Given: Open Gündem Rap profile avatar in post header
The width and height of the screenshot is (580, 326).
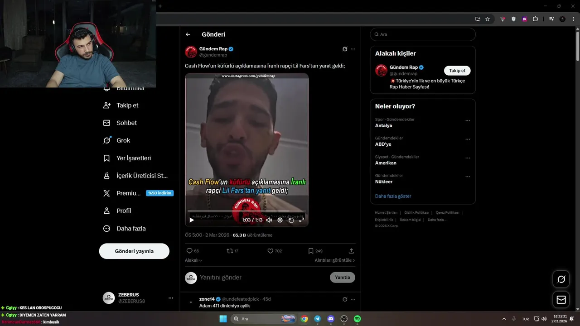Looking at the screenshot, I should tap(191, 52).
